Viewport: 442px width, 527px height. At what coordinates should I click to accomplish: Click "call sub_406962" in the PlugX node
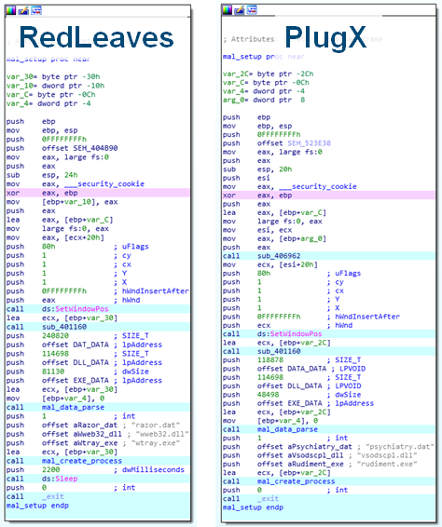point(262,256)
